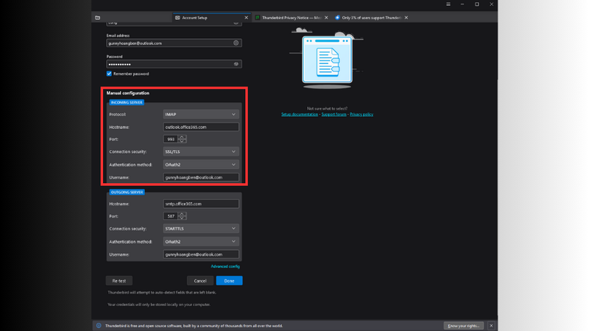
Task: Click the Cancel button
Action: pyautogui.click(x=200, y=281)
